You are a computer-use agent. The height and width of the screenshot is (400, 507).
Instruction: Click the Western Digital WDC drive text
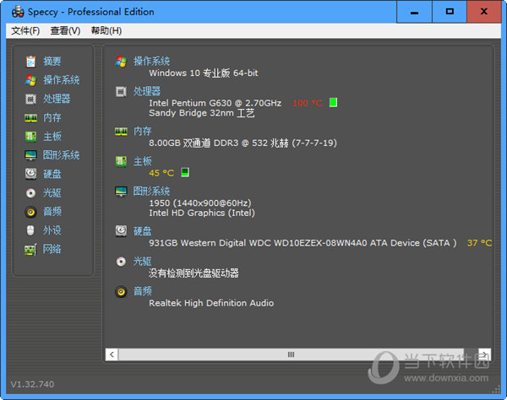click(x=303, y=243)
